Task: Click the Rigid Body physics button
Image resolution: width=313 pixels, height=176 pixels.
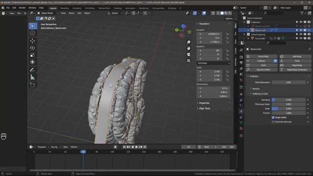Action: 295,65
